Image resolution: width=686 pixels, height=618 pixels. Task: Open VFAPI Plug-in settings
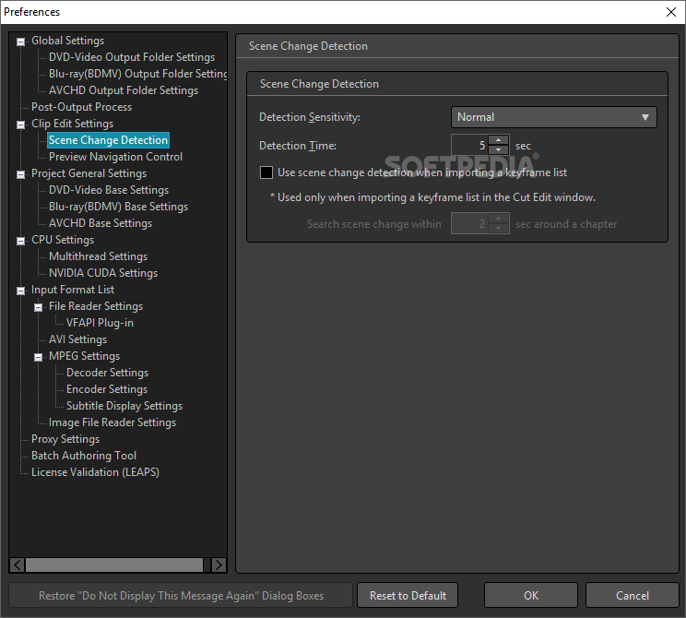[100, 323]
